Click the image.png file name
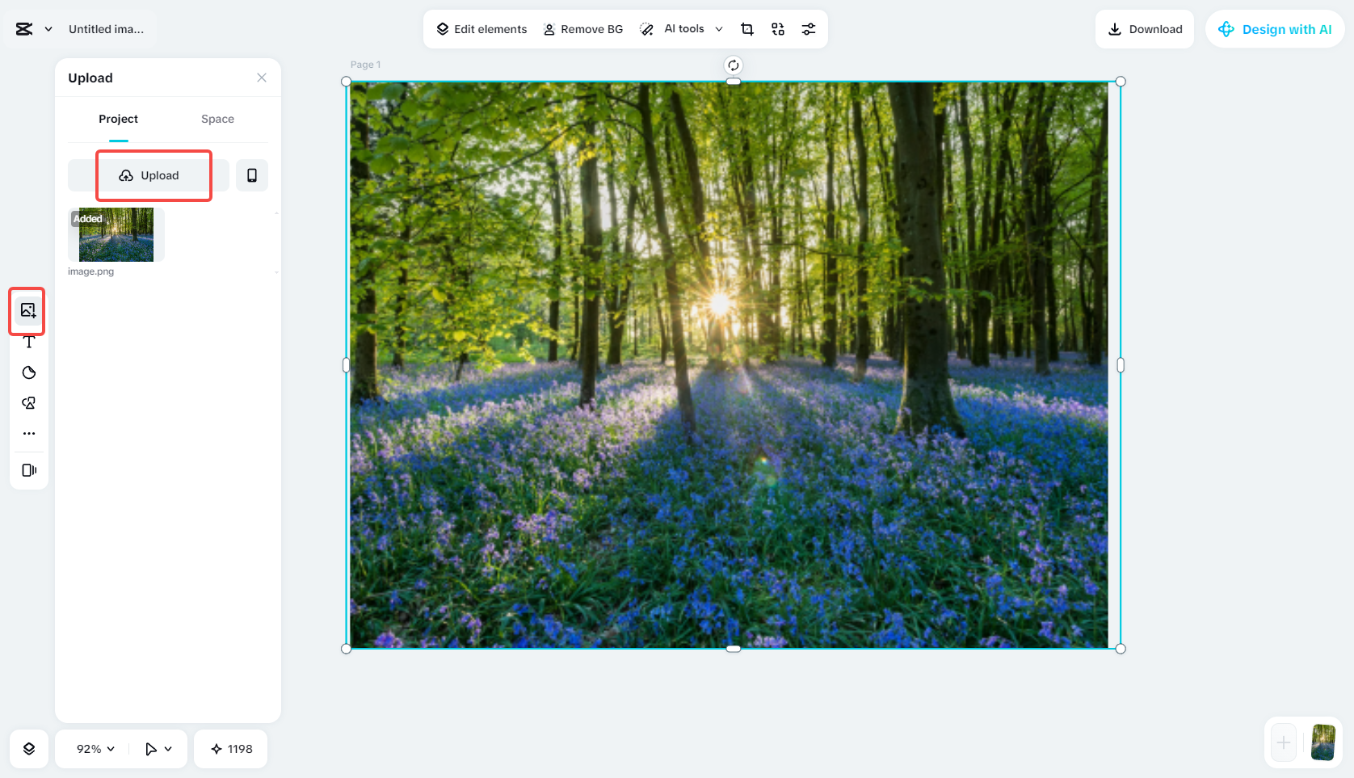 (x=91, y=271)
